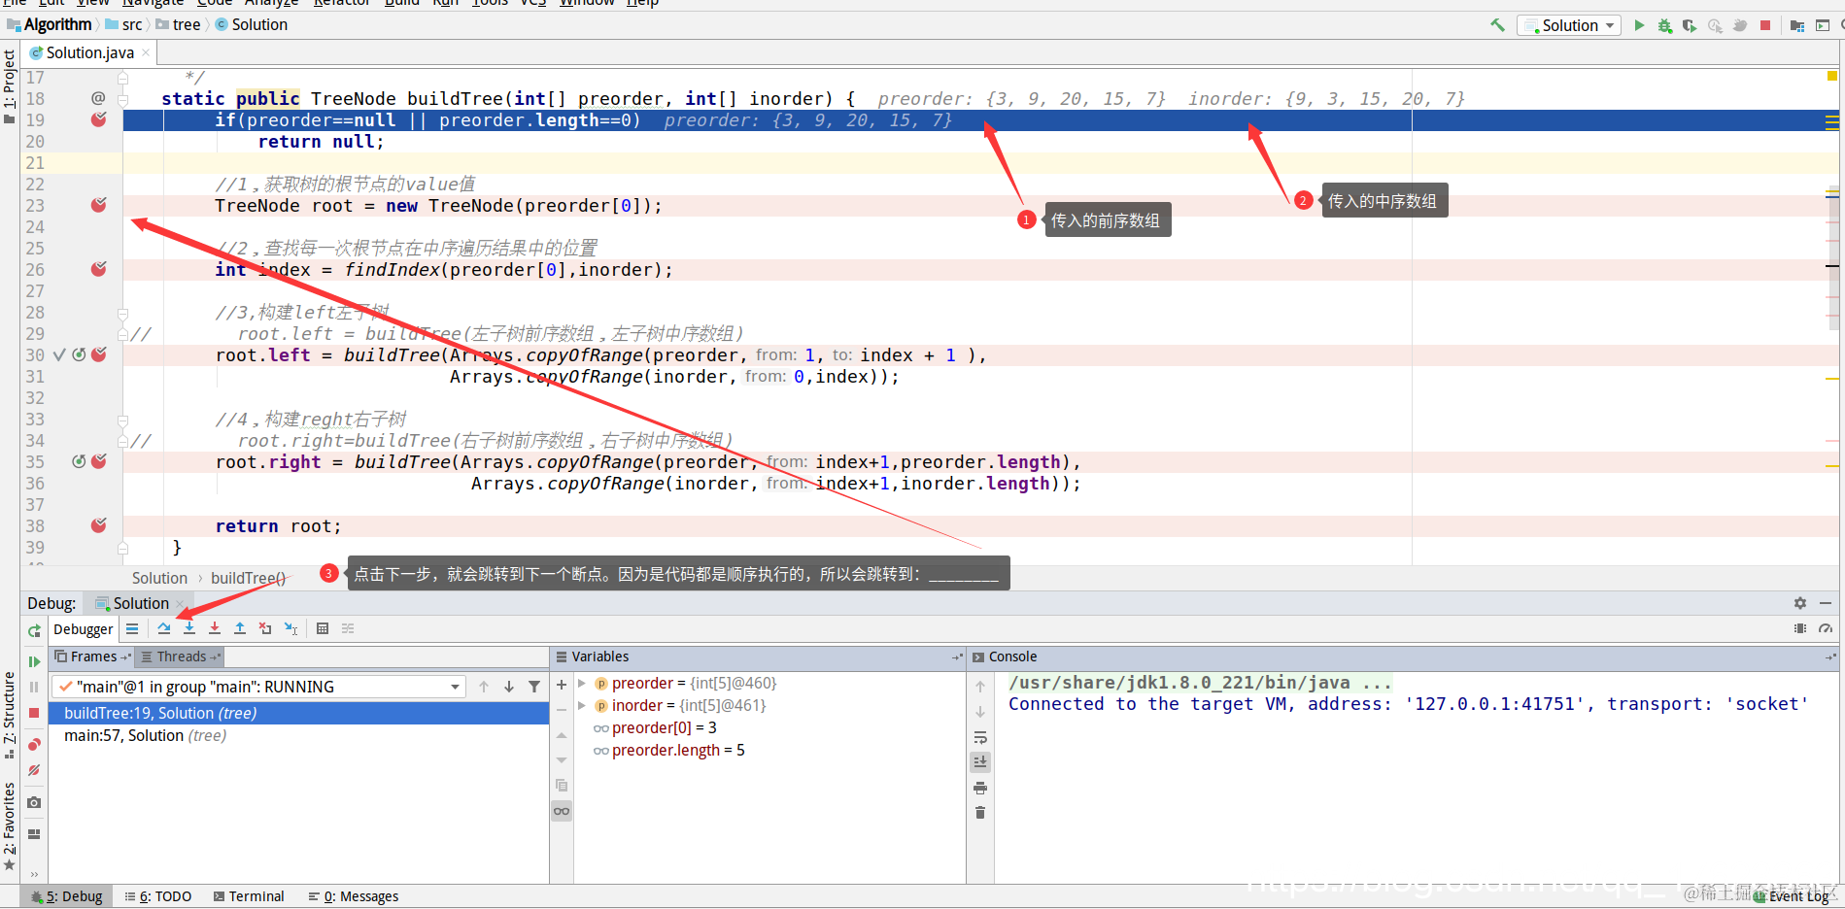Expand the inorder variable node
This screenshot has width=1845, height=909.
pyautogui.click(x=582, y=706)
